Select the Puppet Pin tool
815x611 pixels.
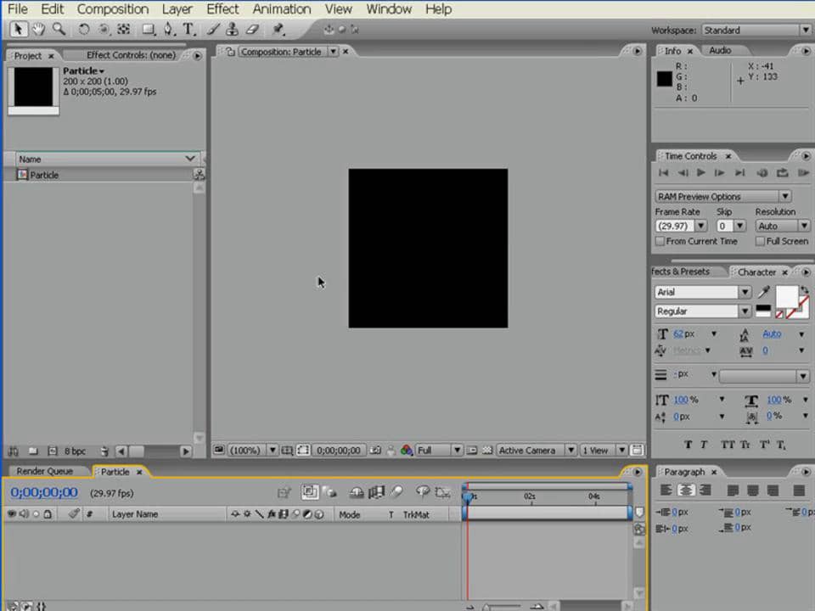pyautogui.click(x=278, y=29)
